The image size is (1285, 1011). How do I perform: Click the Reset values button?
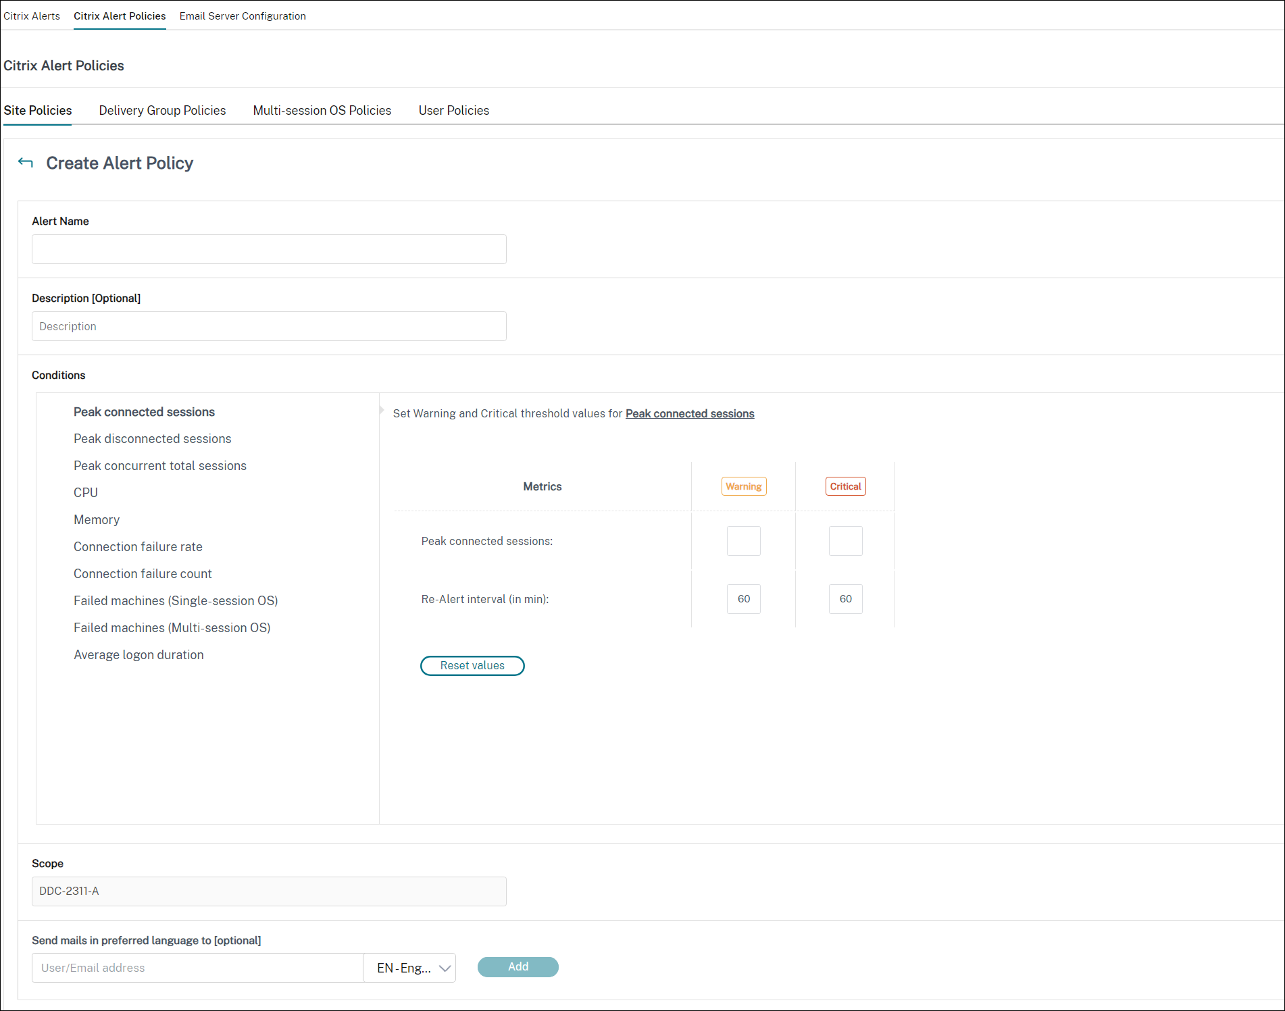coord(472,666)
